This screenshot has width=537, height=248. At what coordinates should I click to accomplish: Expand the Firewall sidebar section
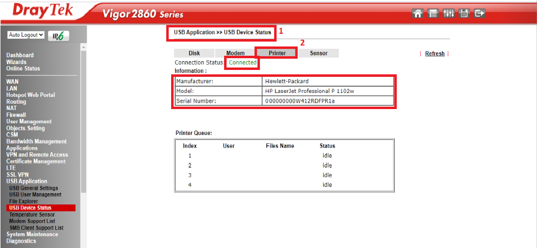click(16, 115)
